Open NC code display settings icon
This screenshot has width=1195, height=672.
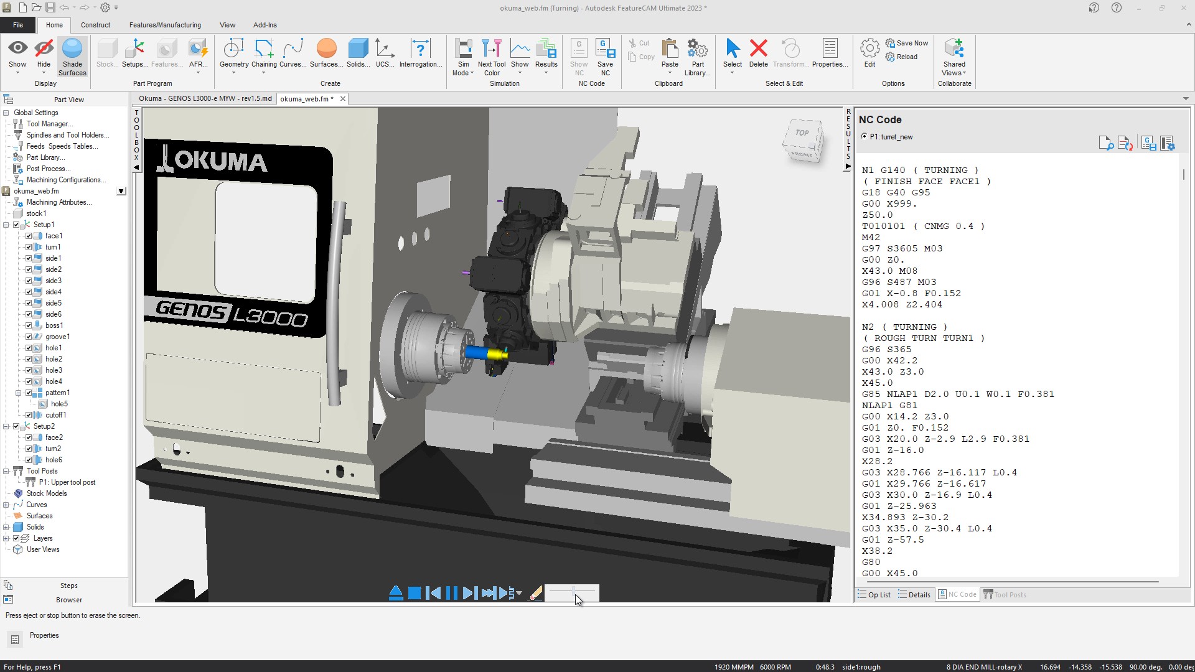pos(1168,143)
